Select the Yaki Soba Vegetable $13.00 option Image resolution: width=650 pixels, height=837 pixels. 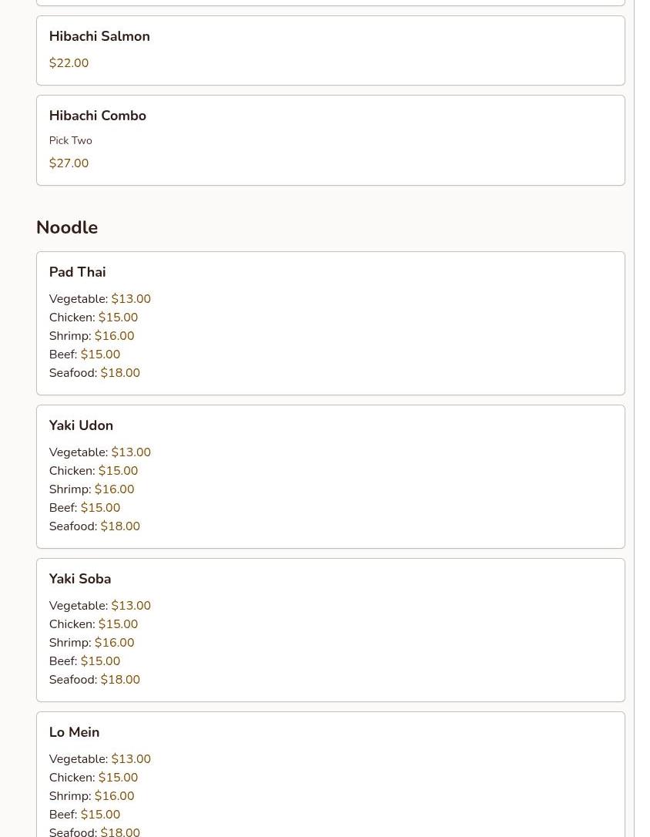(x=99, y=606)
